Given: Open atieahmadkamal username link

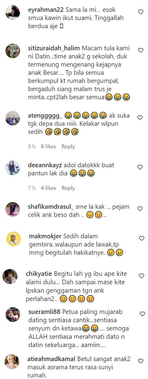Looking at the screenshot, I should tap(52, 359).
